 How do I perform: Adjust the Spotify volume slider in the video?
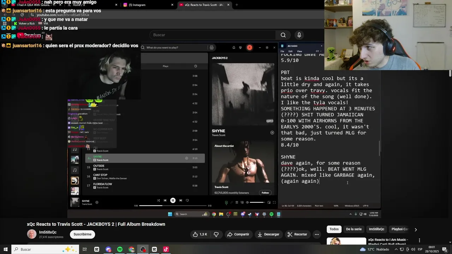257,202
